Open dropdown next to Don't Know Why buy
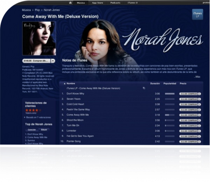The width and height of the screenshot is (210, 182). (x=199, y=94)
